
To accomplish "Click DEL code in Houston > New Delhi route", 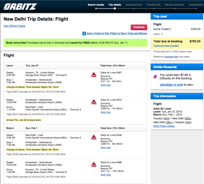I will click(x=188, y=118).
